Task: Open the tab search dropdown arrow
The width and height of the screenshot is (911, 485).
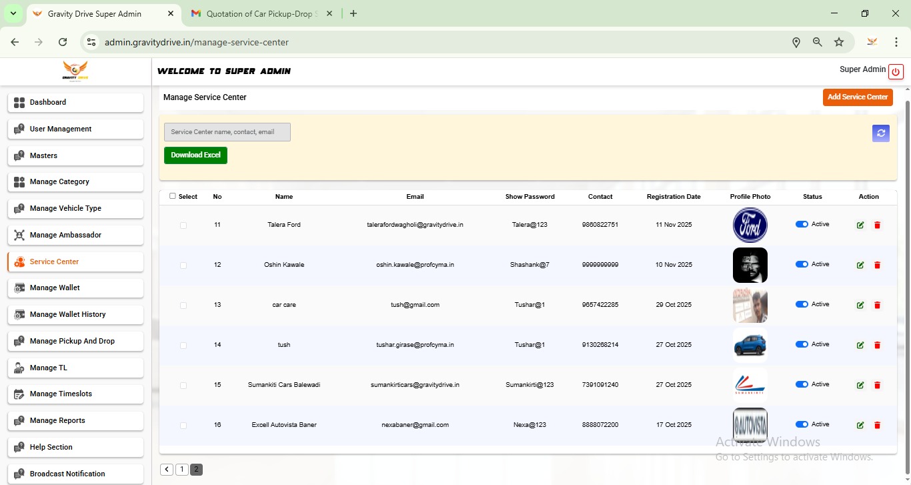Action: 13,13
